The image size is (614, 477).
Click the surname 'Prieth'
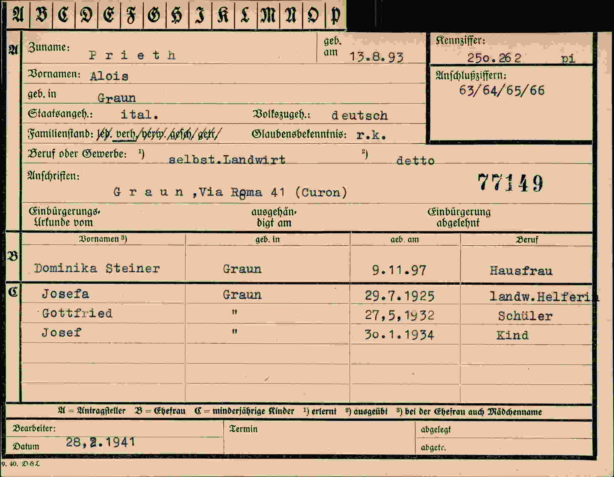coord(132,55)
